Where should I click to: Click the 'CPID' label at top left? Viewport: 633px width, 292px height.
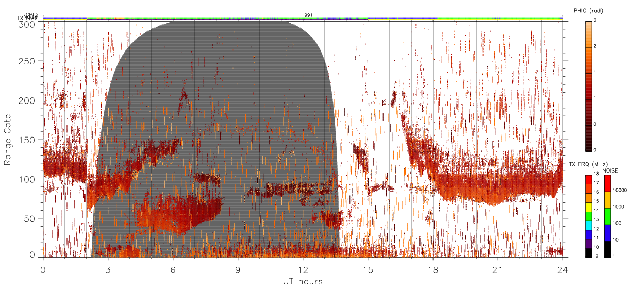point(31,15)
